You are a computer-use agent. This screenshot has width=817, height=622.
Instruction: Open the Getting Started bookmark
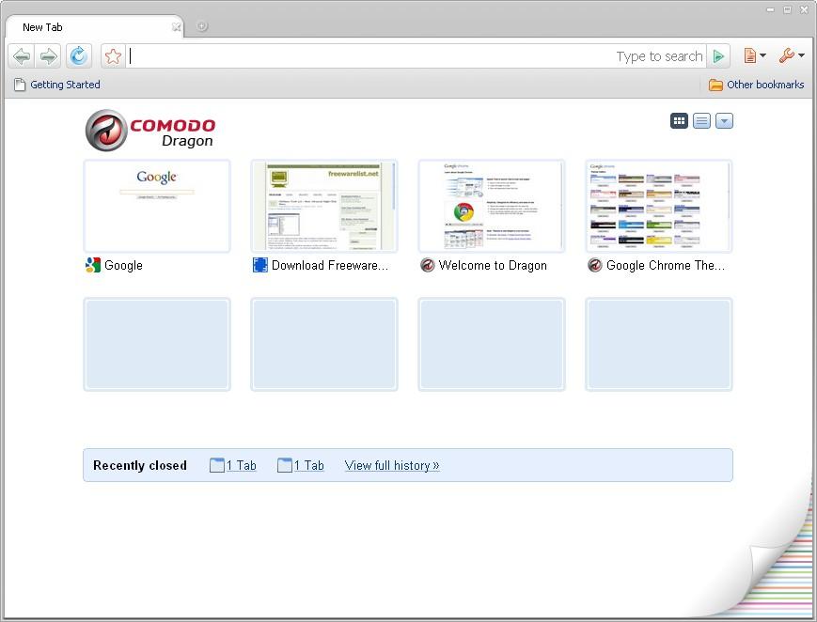(x=57, y=85)
